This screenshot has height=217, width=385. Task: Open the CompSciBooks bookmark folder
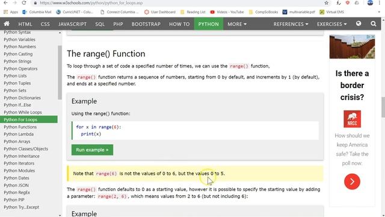tap(263, 12)
